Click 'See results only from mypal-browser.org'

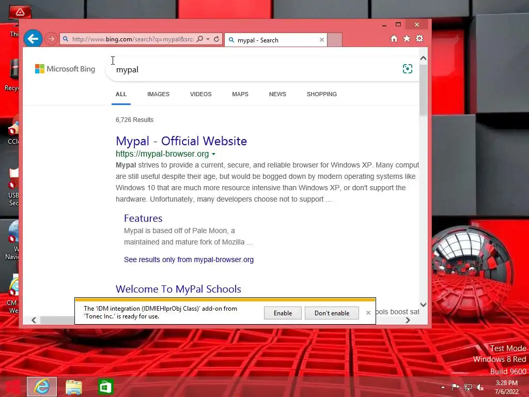point(189,259)
